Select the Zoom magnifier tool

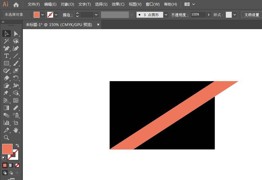point(6,138)
